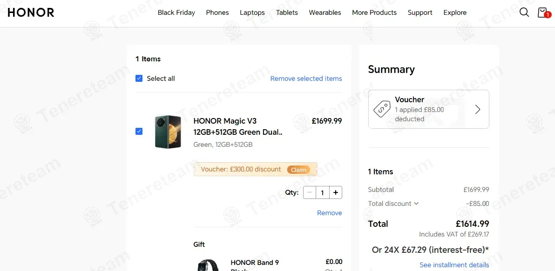Image resolution: width=555 pixels, height=271 pixels.
Task: Decrease quantity with the minus button
Action: coord(310,192)
